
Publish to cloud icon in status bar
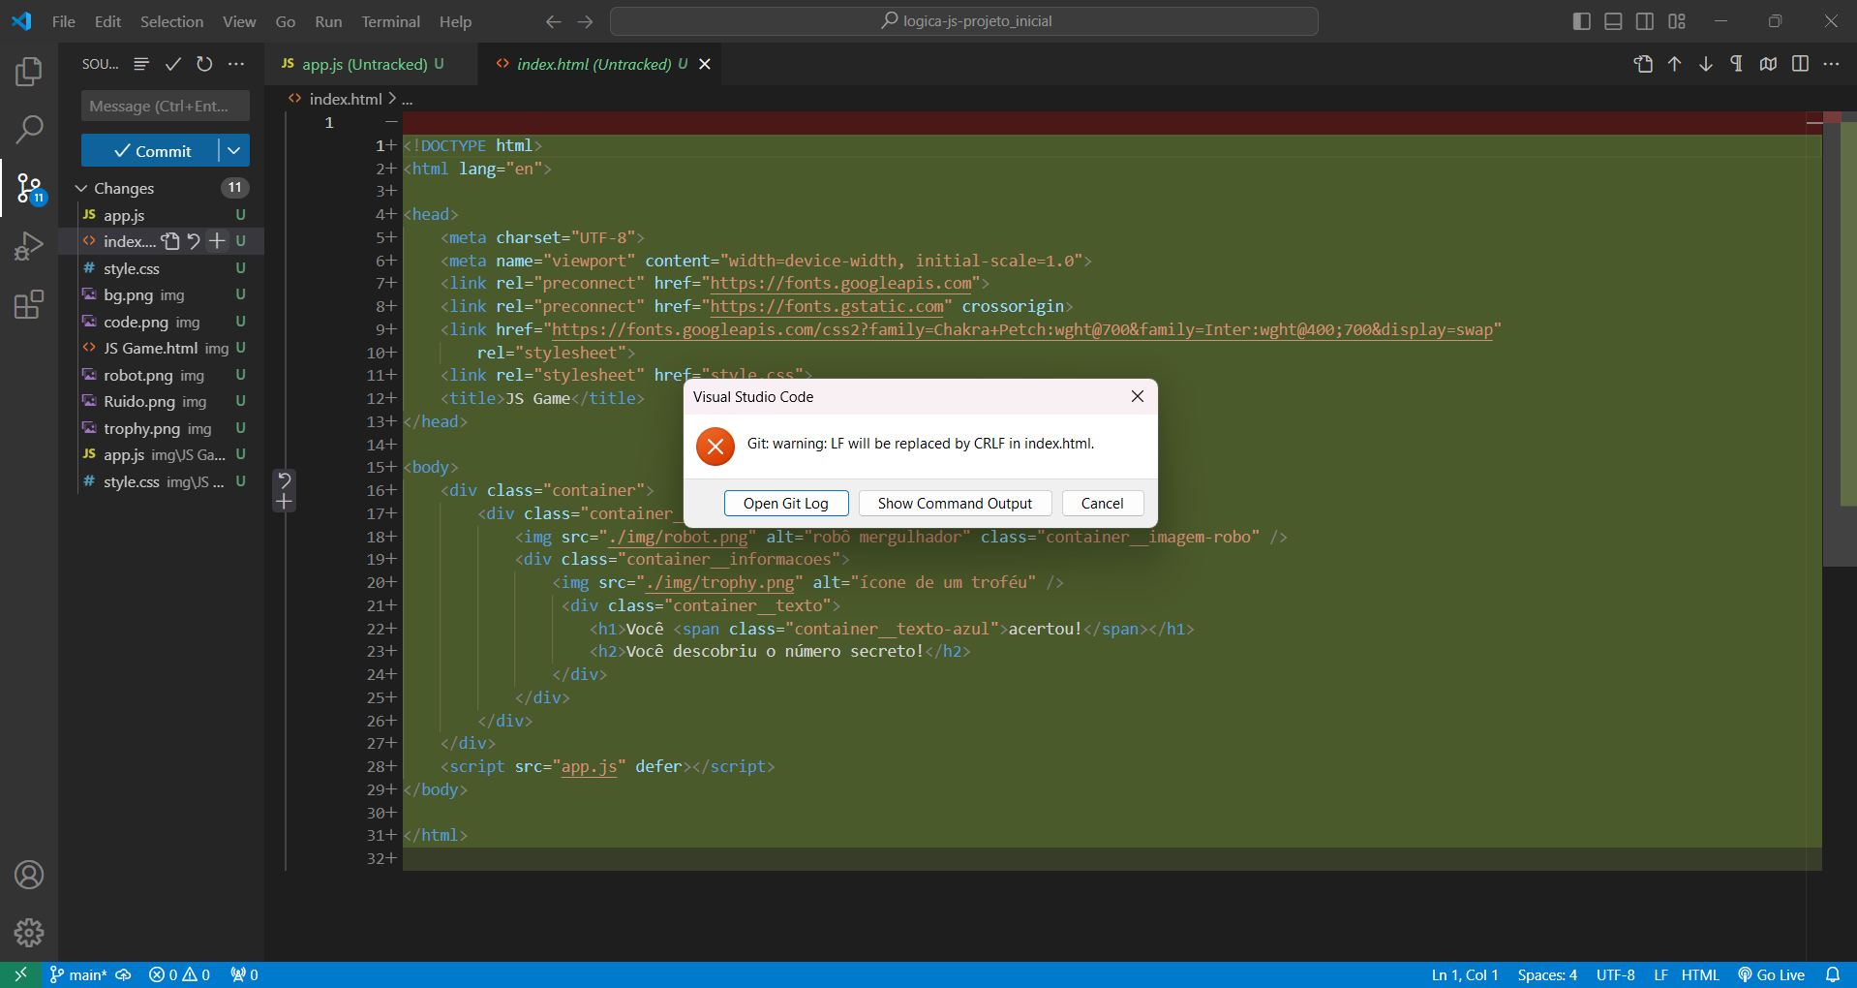123,974
